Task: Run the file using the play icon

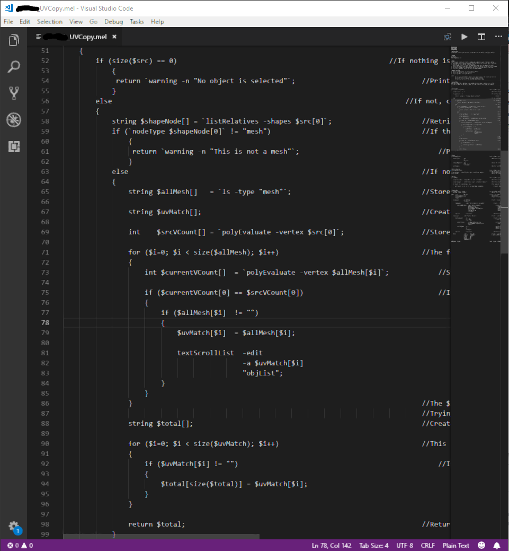Action: [465, 36]
